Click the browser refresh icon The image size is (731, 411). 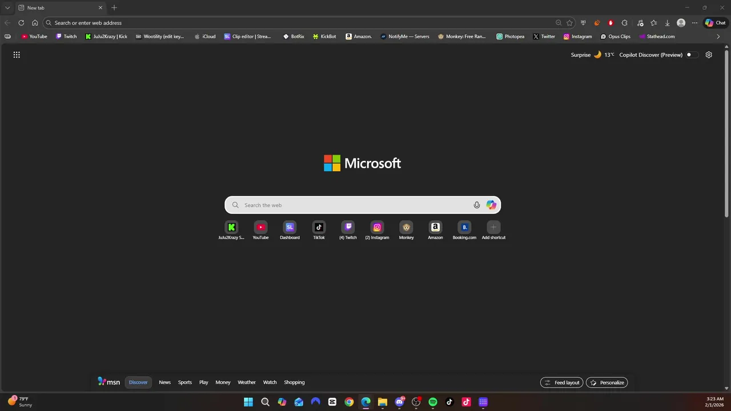[21, 23]
